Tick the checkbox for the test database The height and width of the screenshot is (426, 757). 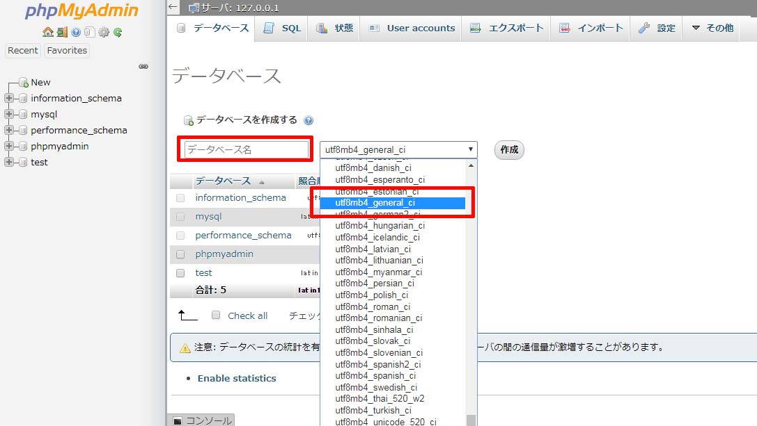click(x=180, y=273)
